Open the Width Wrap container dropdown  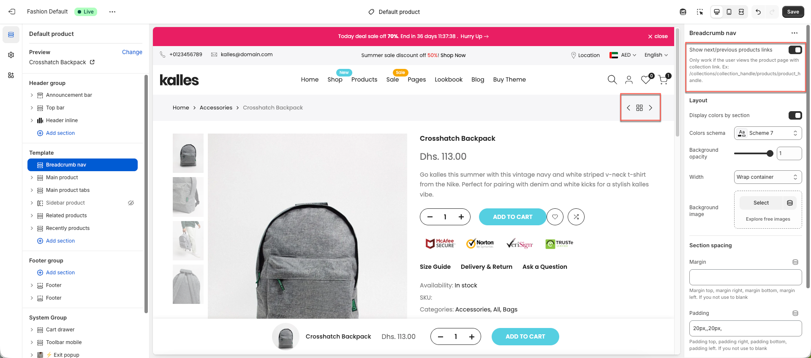pos(768,177)
